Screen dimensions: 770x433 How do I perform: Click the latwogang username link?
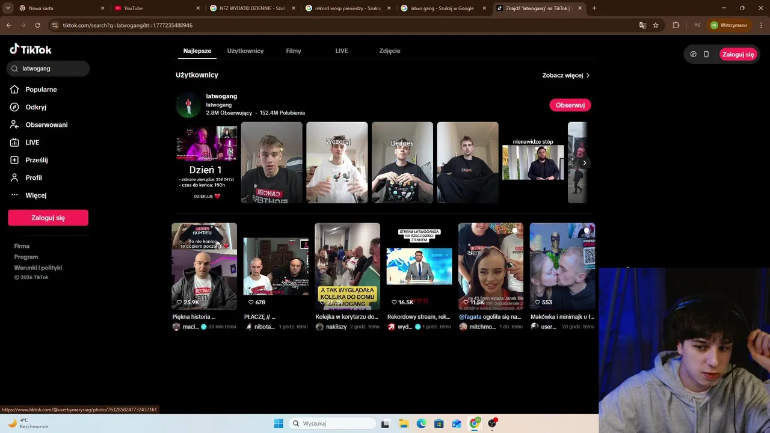coord(221,96)
